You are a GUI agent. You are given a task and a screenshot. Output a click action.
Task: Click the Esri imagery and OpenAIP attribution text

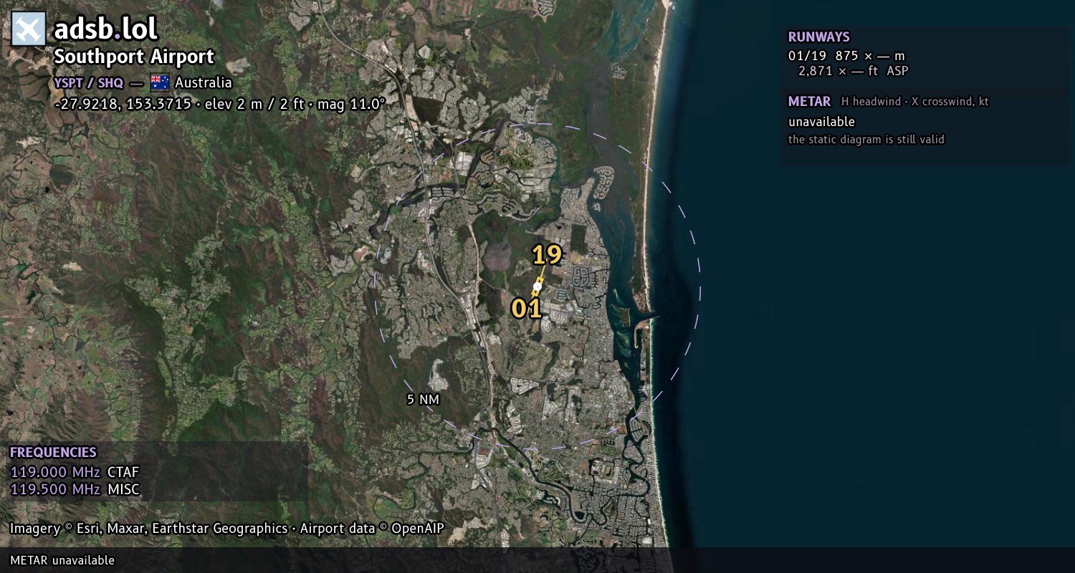(227, 529)
